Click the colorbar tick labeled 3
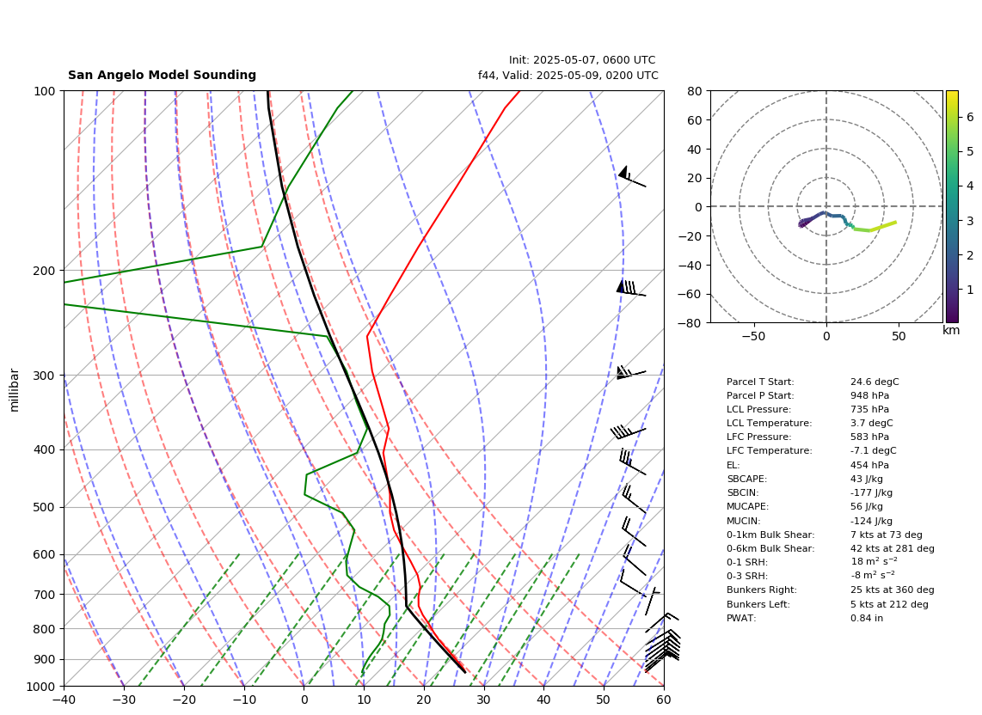The image size is (982, 715). pyautogui.click(x=970, y=220)
